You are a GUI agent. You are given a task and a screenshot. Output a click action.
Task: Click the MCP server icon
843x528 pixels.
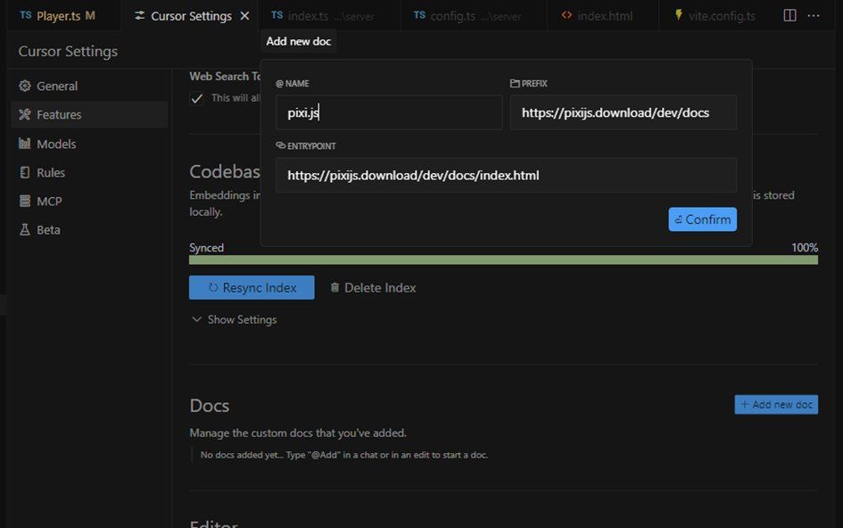tap(25, 201)
